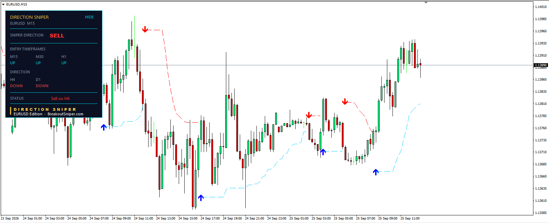
Task: Click the DOWN value under H4
Action: 16,86
